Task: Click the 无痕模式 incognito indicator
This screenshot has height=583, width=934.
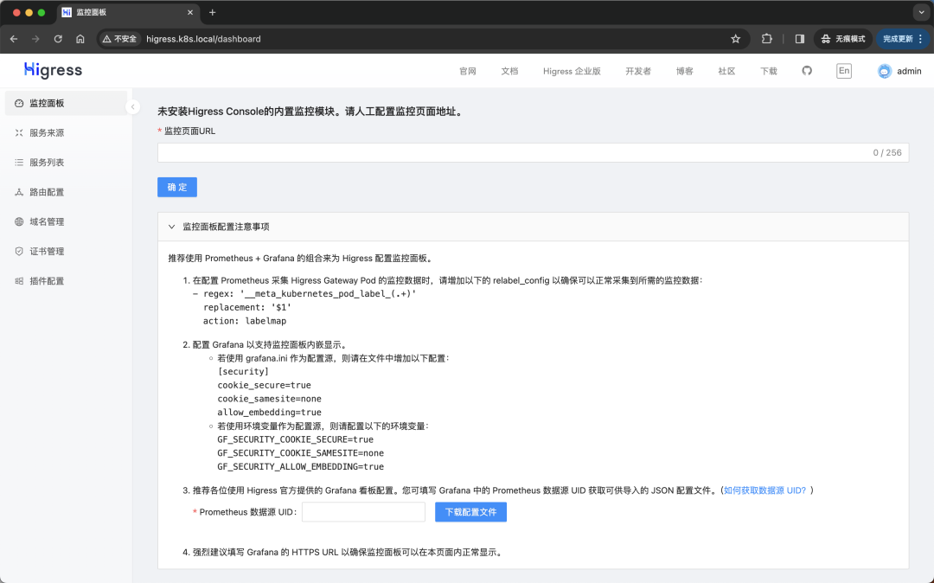Action: tap(843, 39)
